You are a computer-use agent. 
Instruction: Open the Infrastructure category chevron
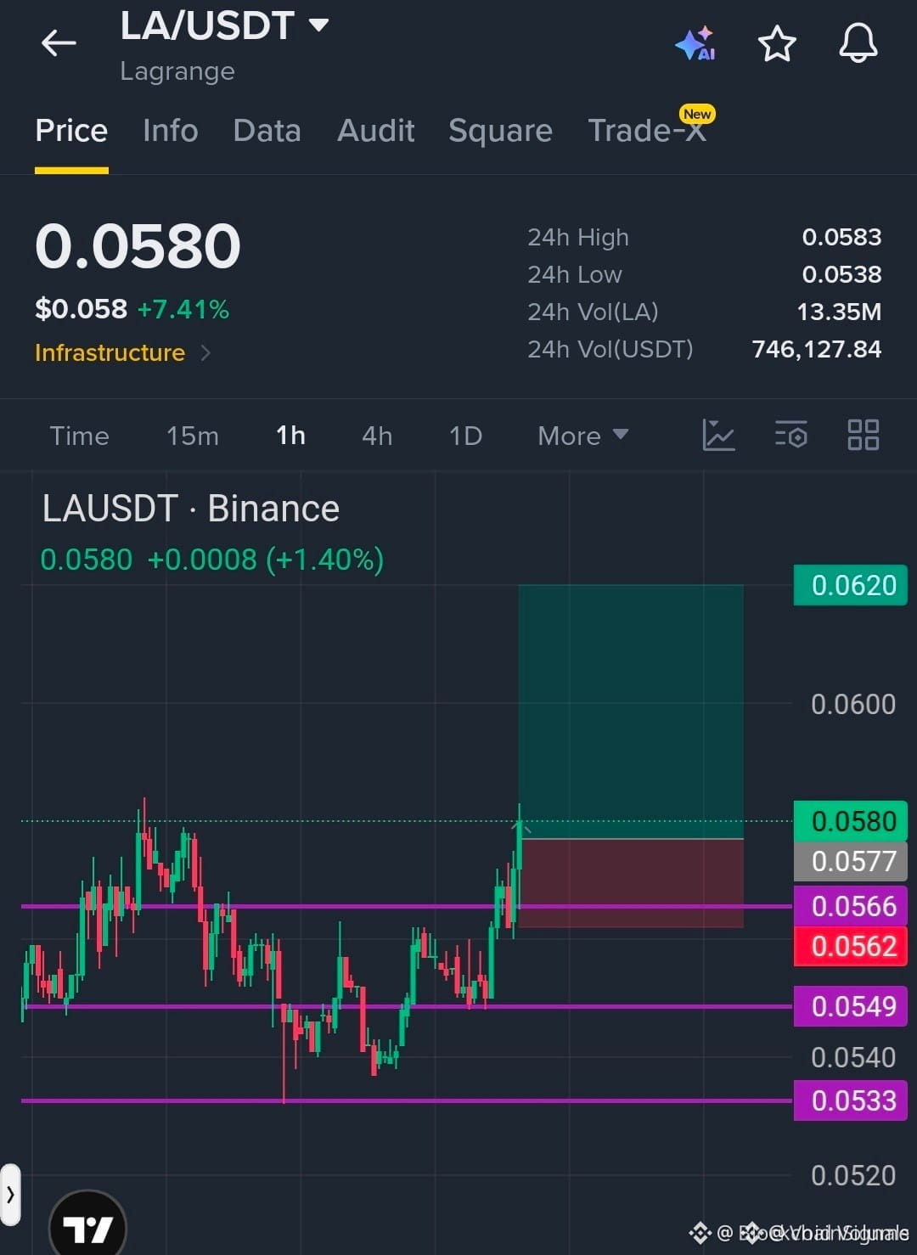tap(205, 352)
